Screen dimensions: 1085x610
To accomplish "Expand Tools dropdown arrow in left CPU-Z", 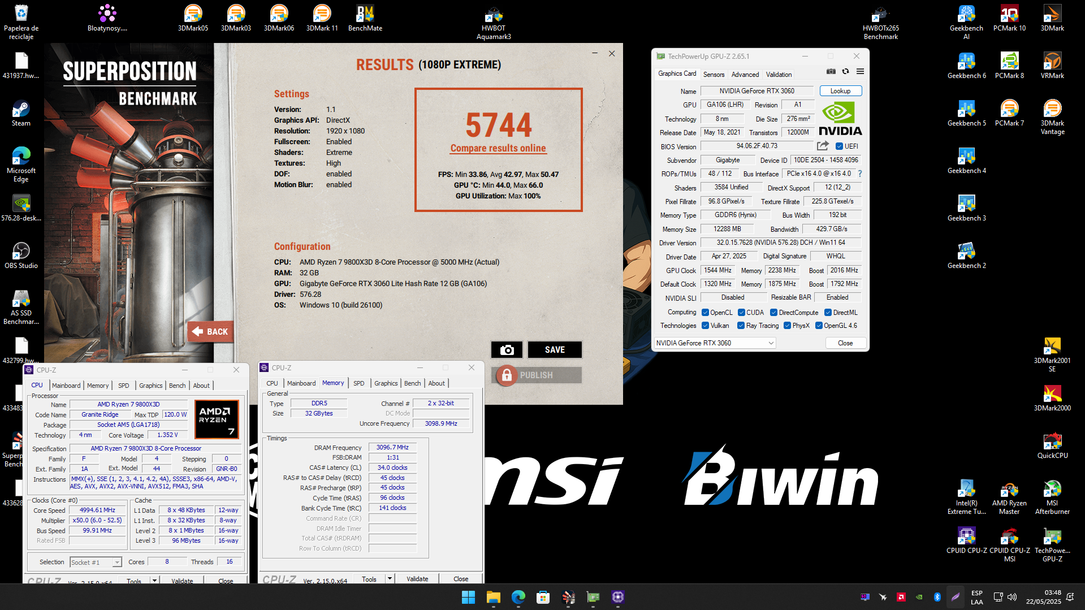I will point(154,581).
